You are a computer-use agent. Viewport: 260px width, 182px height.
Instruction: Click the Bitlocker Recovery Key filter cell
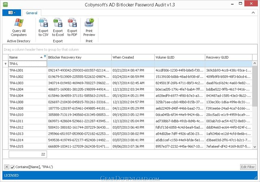(x=79, y=64)
